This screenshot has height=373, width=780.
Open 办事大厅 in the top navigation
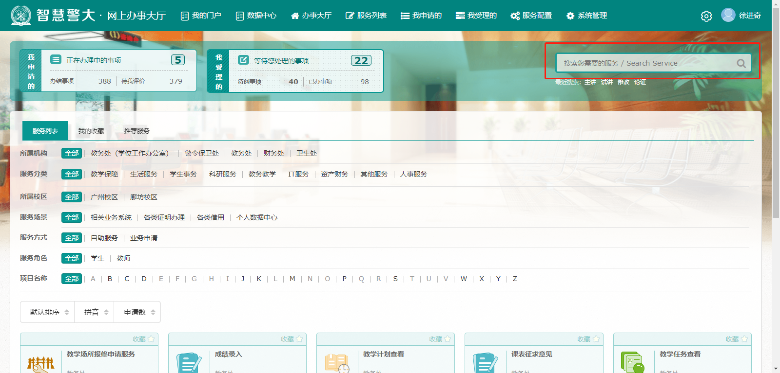pos(311,16)
